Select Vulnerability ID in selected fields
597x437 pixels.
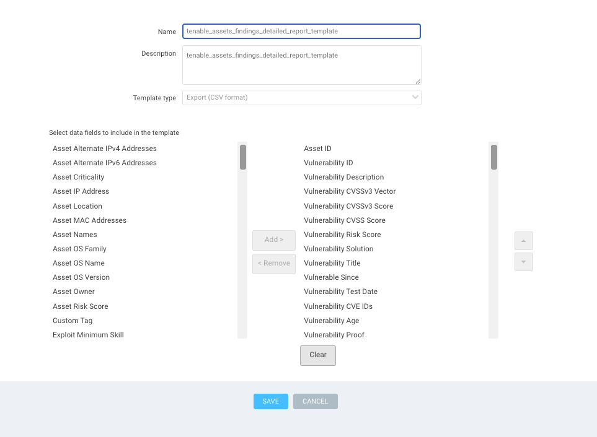point(329,163)
